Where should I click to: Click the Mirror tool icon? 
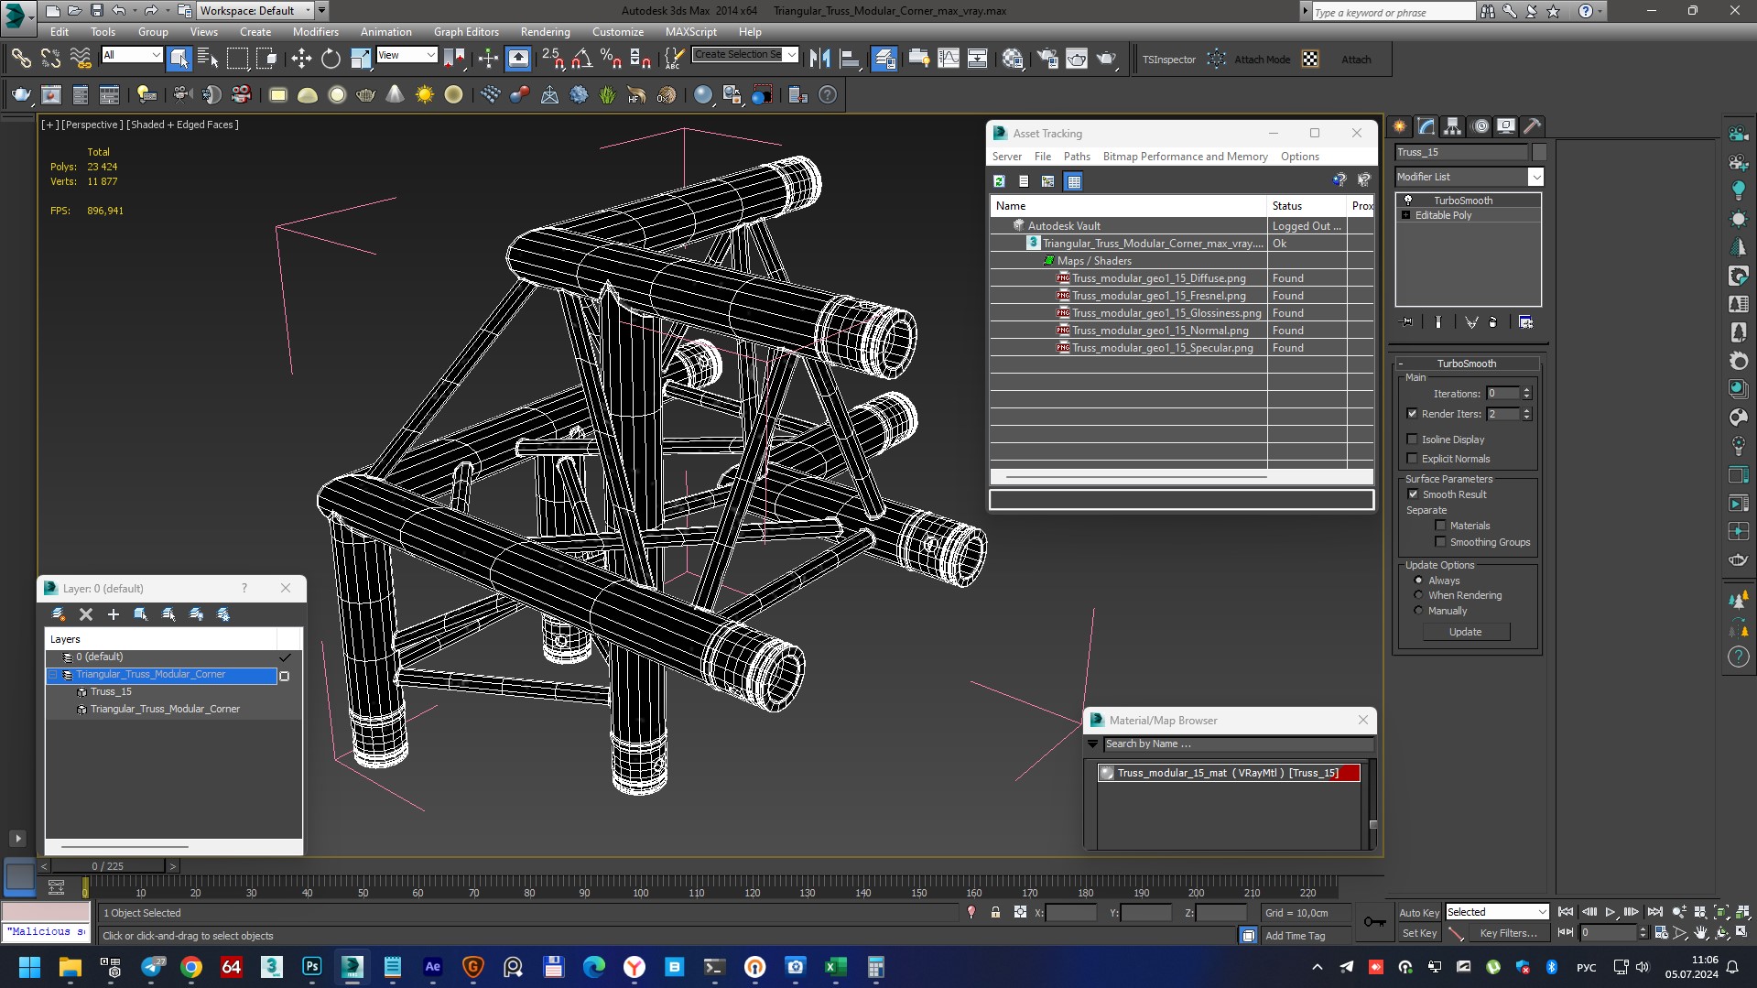[820, 60]
